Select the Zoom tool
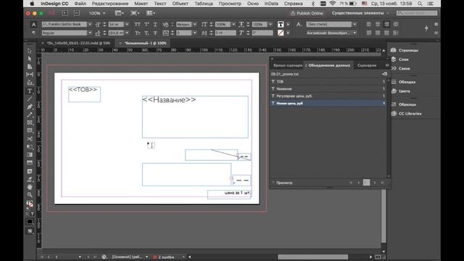The image size is (464, 261). [x=30, y=195]
